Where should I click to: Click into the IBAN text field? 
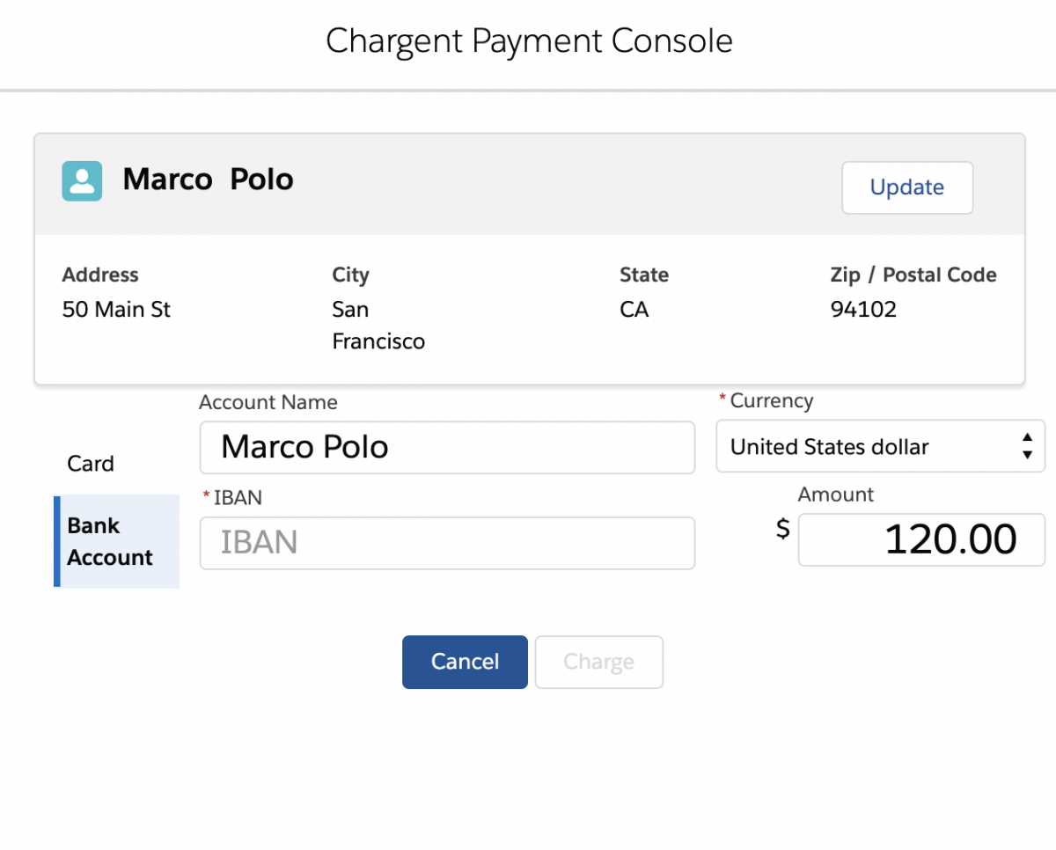pyautogui.click(x=447, y=543)
